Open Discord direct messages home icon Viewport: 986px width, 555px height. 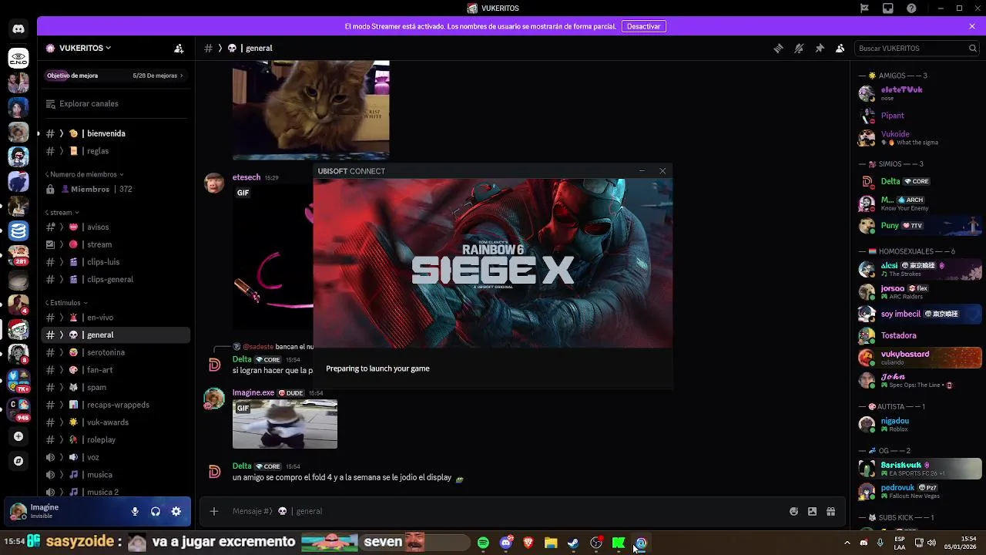click(x=18, y=29)
